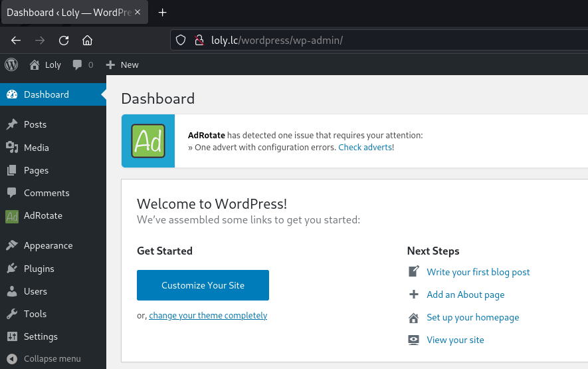Open the WordPress logo menu
Image resolution: width=588 pixels, height=369 pixels.
(11, 64)
